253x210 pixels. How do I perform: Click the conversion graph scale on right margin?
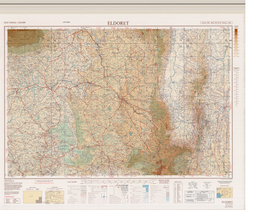click(x=236, y=87)
